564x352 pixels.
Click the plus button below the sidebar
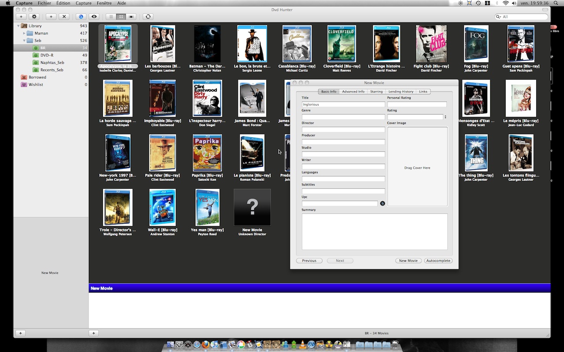20,333
